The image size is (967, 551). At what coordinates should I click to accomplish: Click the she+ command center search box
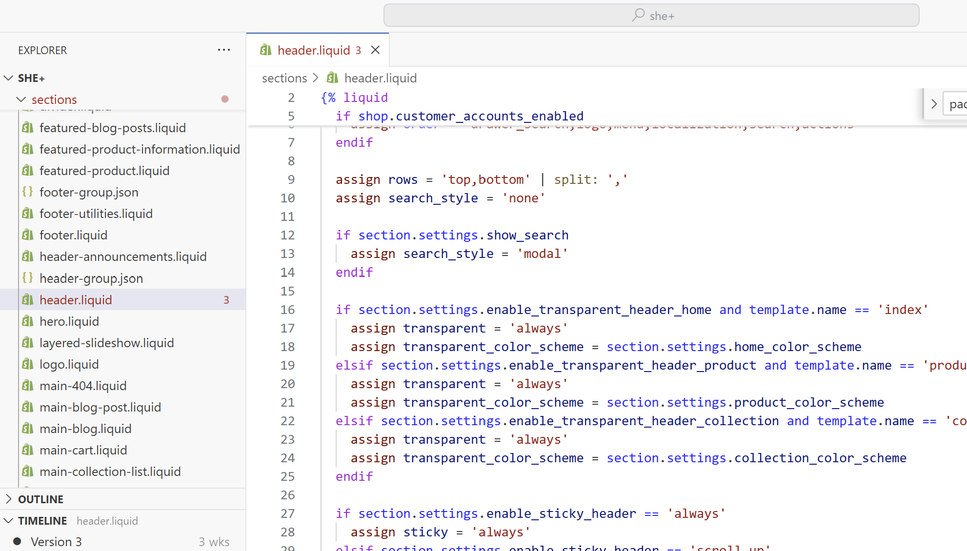651,16
